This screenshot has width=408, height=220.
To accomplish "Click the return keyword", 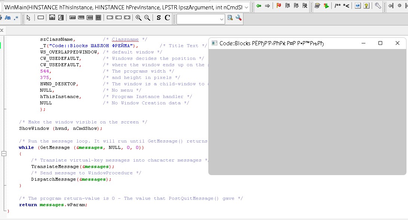I will pos(28,205).
